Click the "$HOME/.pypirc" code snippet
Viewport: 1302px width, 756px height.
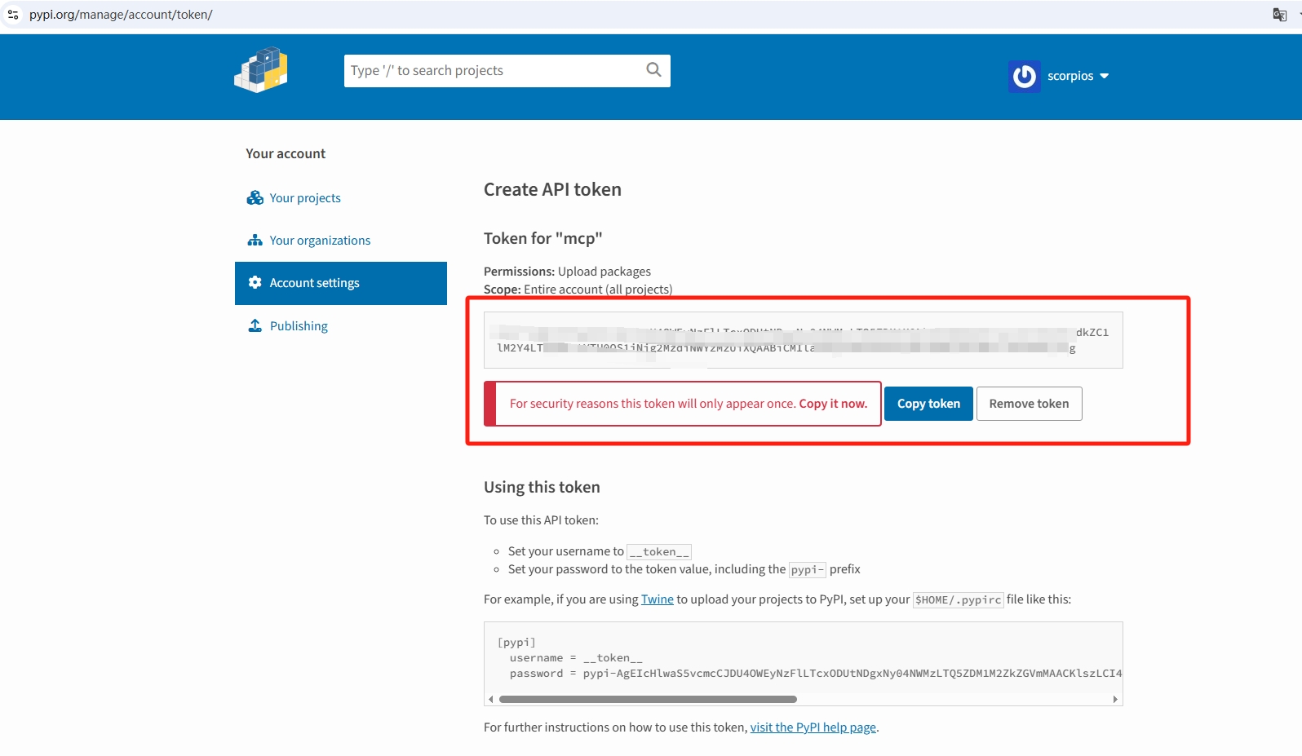click(x=958, y=600)
